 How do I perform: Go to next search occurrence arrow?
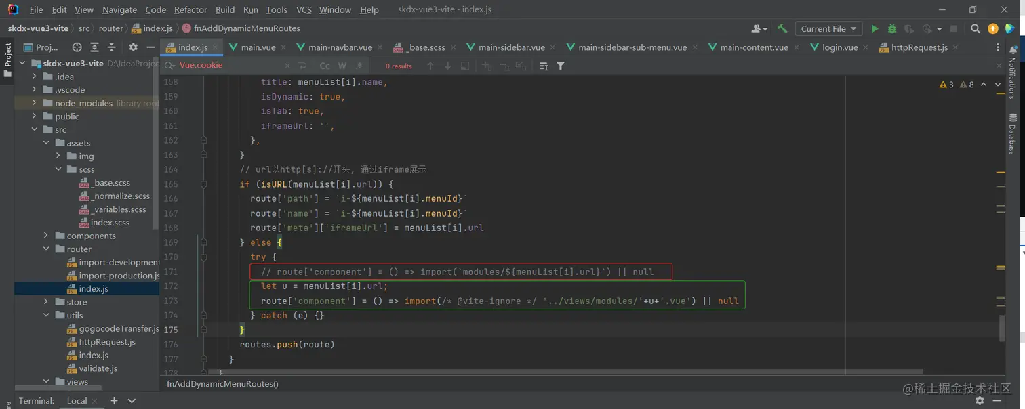click(447, 66)
